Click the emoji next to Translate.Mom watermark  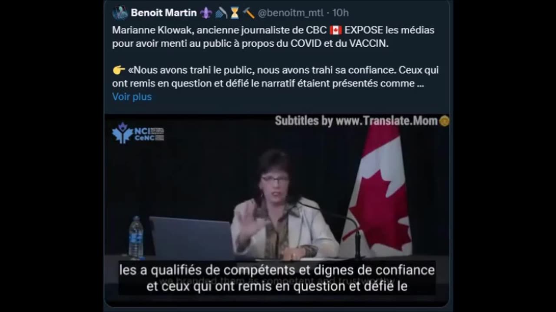[x=444, y=121]
